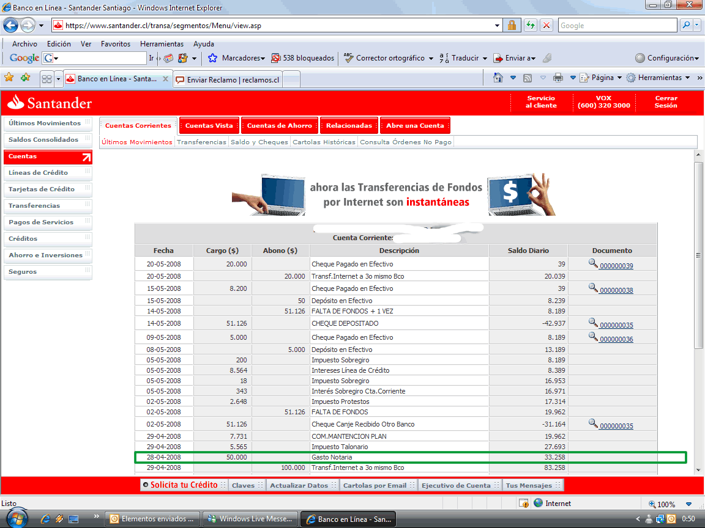The image size is (705, 528).
Task: Click the Favorites Center star icon
Action: (9, 78)
